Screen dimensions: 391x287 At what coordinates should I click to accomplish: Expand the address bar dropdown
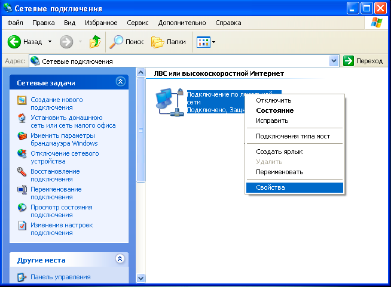pyautogui.click(x=334, y=61)
